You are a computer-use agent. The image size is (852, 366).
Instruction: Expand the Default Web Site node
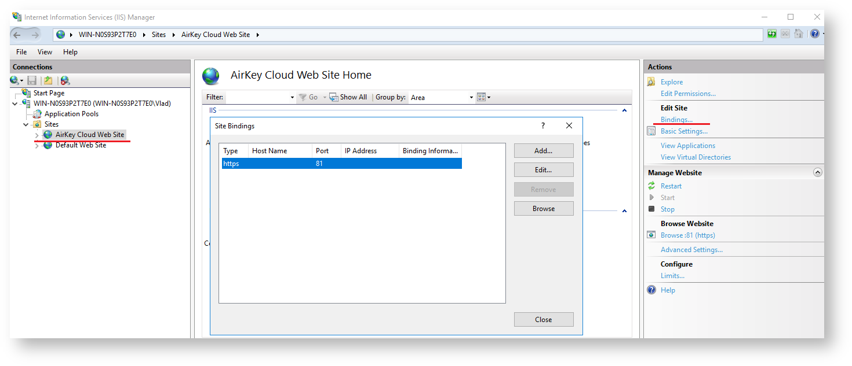[37, 146]
